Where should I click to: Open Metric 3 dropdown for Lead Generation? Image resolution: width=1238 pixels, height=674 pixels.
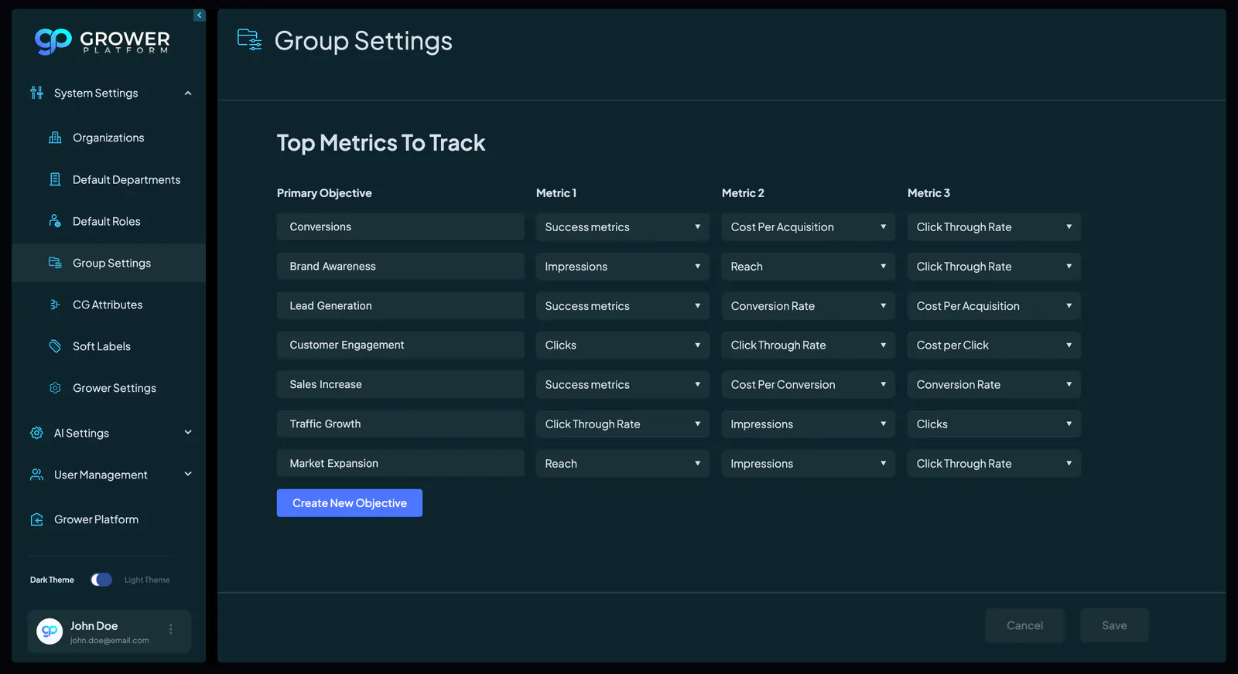click(994, 306)
